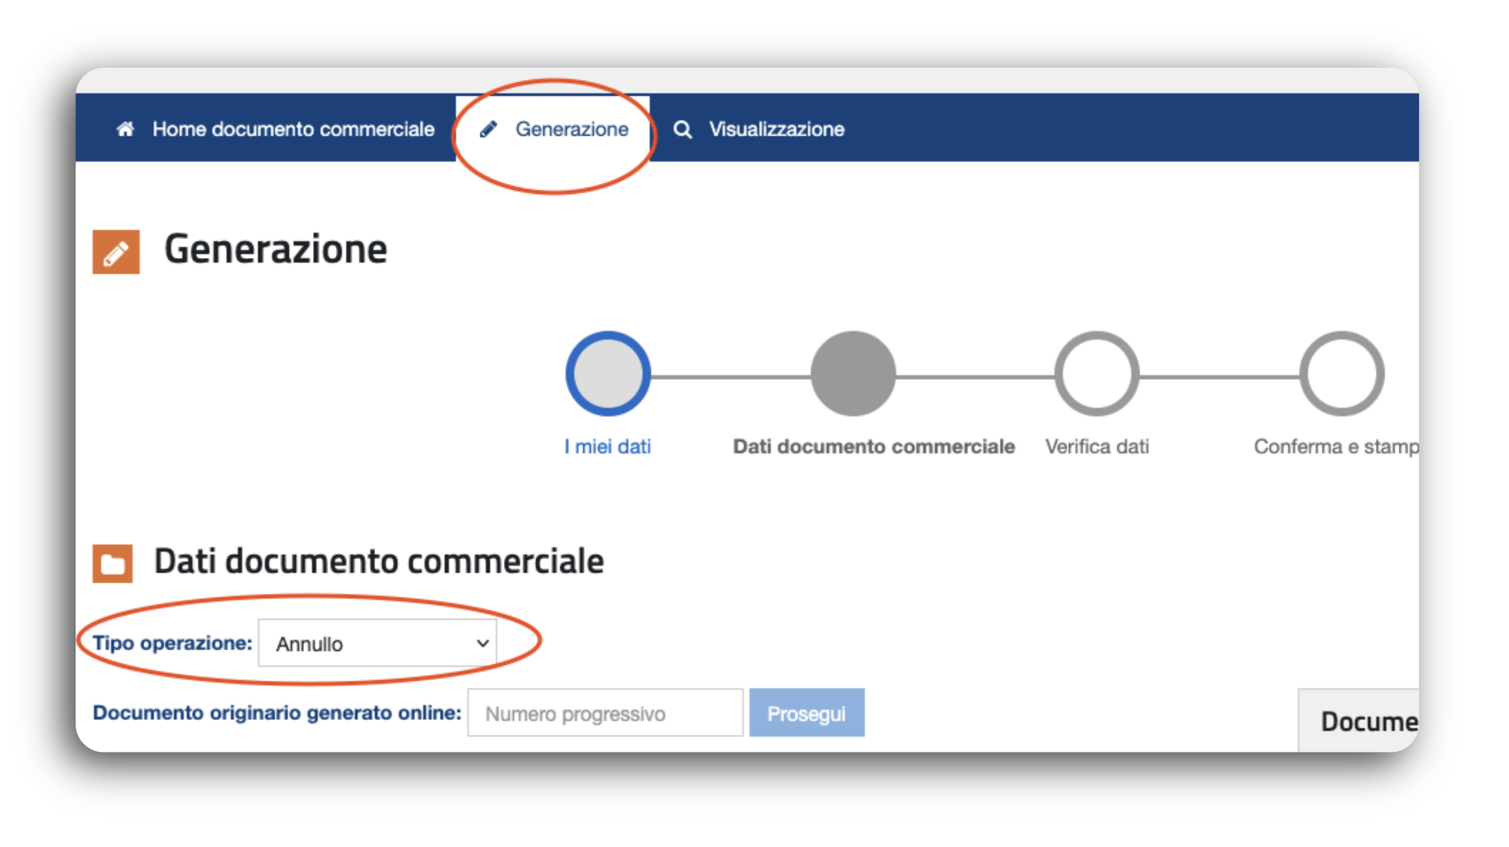This screenshot has width=1509, height=847.
Task: Select the 'Conferma e stampa' step circle
Action: pyautogui.click(x=1341, y=374)
